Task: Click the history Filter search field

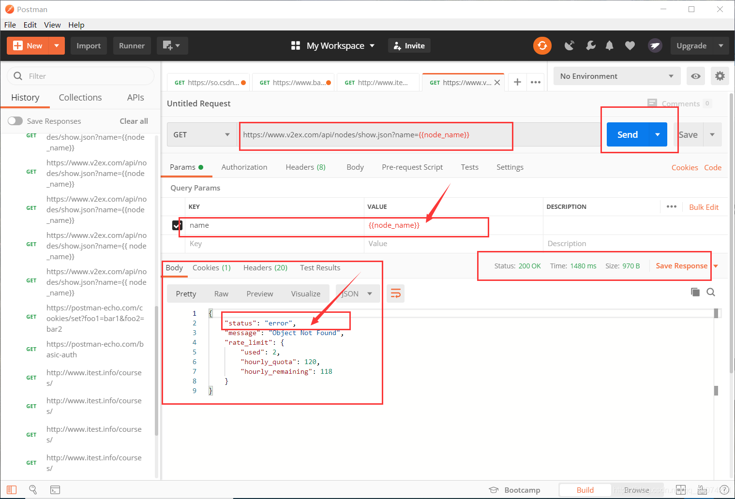Action: click(x=80, y=76)
